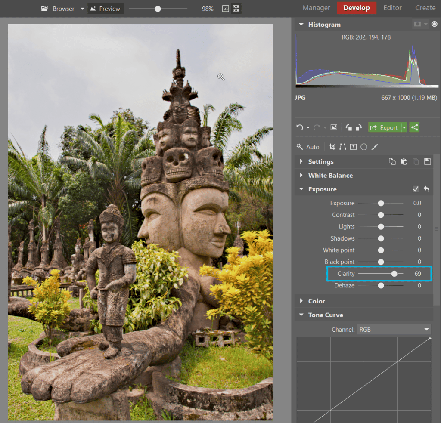The width and height of the screenshot is (441, 423).
Task: Open the Channel RGB dropdown
Action: pyautogui.click(x=394, y=329)
